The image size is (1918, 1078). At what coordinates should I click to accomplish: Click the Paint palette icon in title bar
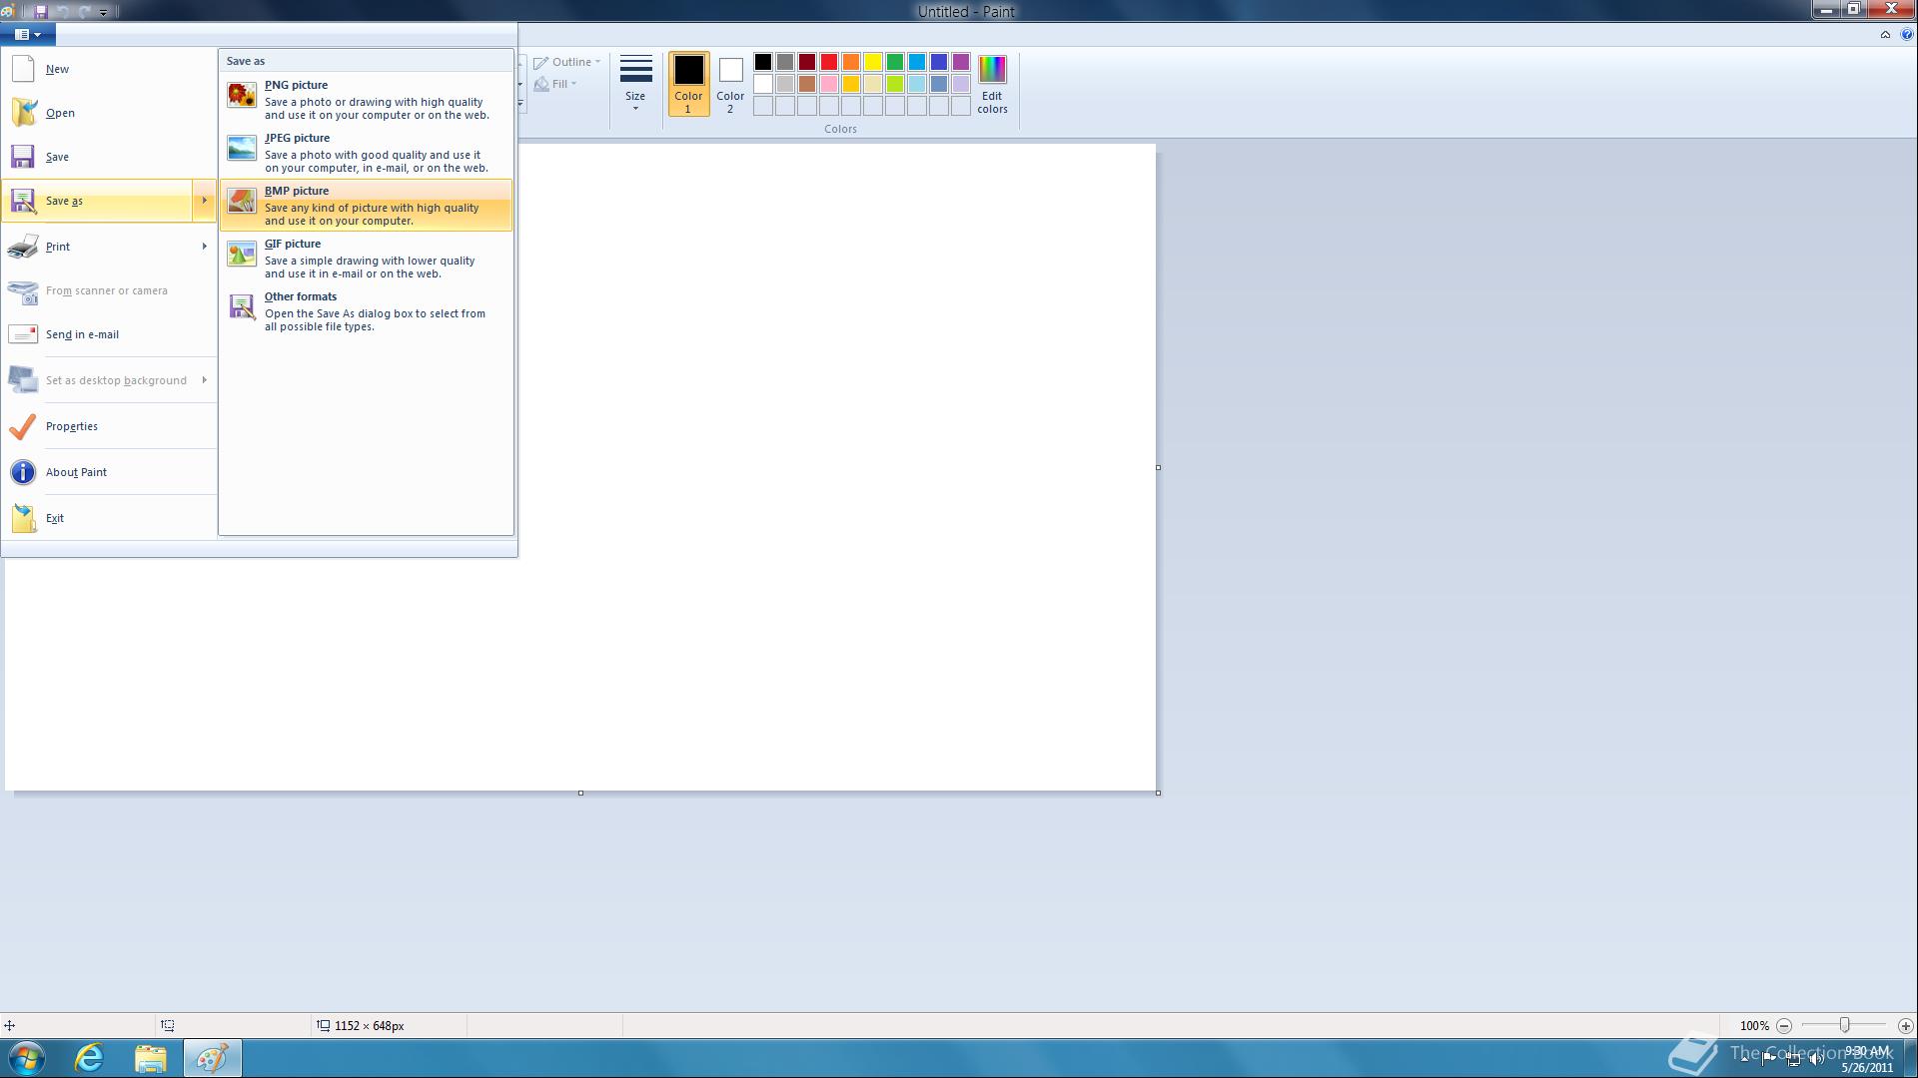9,11
